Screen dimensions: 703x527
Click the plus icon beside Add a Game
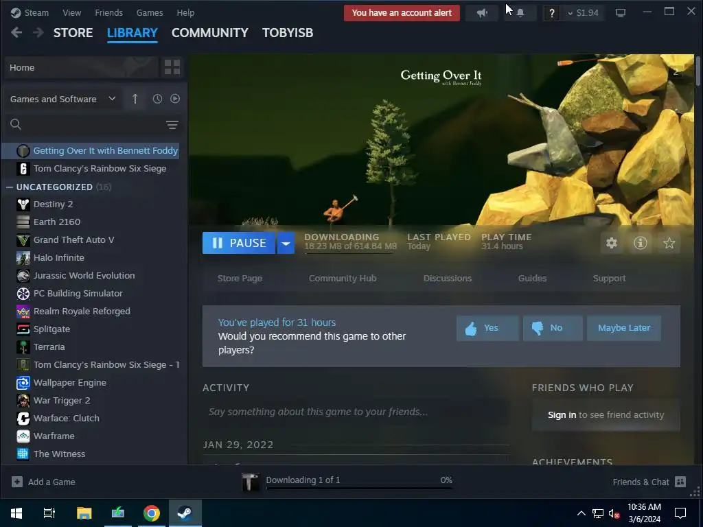point(17,482)
